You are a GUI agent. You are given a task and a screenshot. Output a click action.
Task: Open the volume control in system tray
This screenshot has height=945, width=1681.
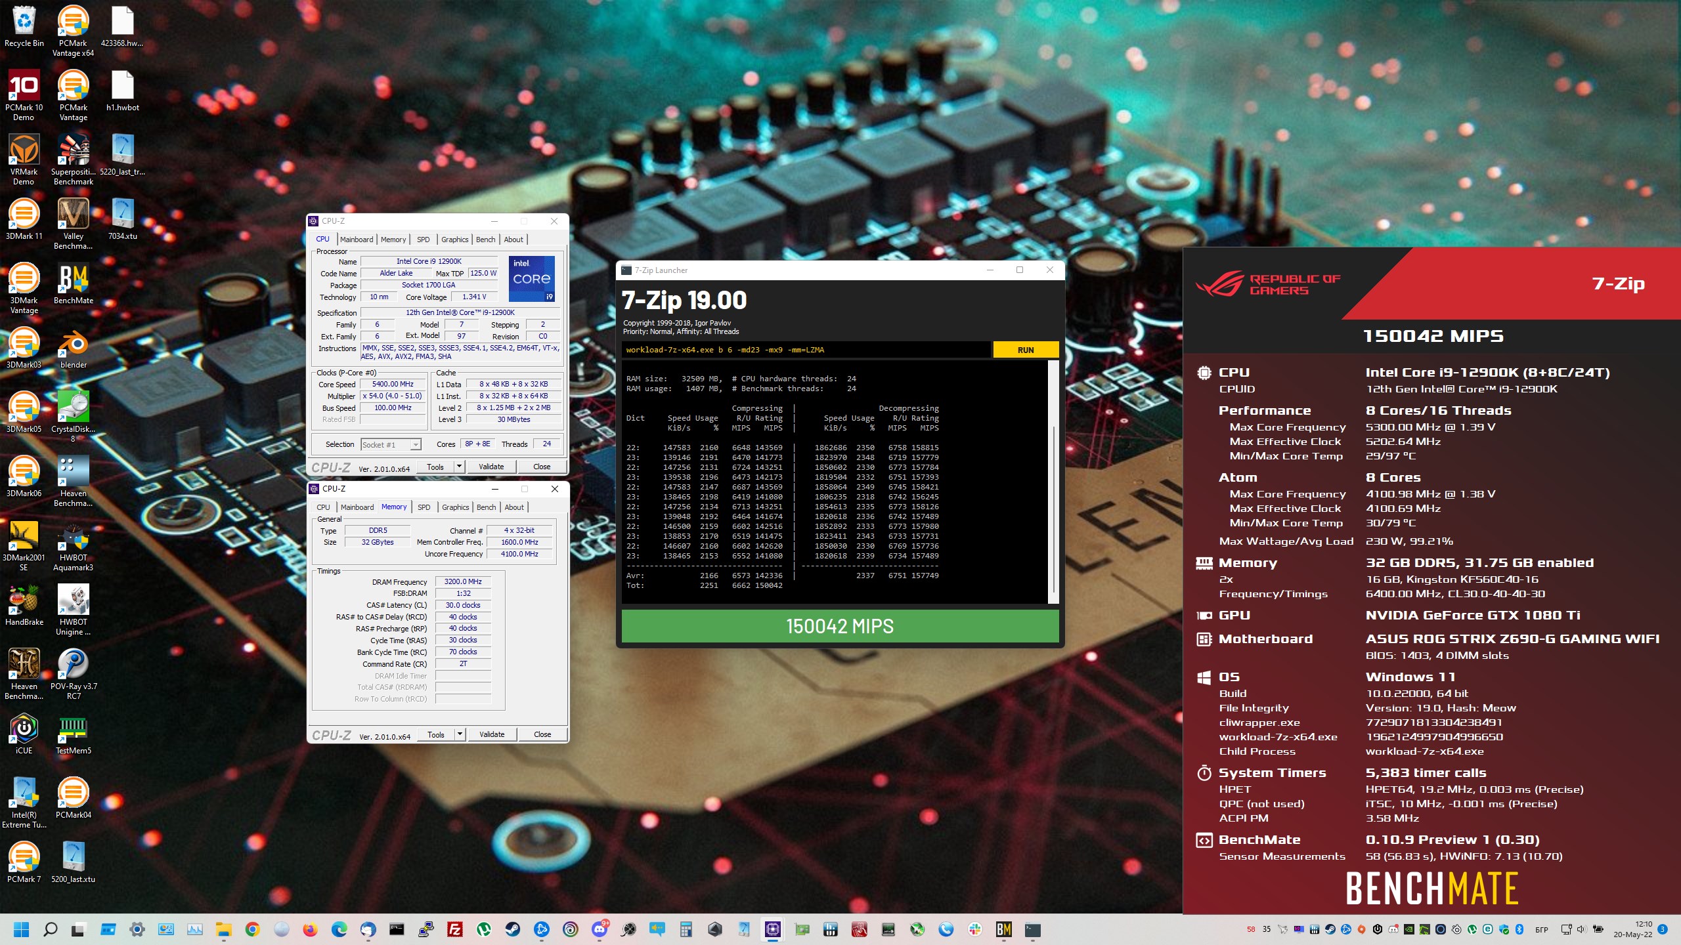pos(1581,929)
